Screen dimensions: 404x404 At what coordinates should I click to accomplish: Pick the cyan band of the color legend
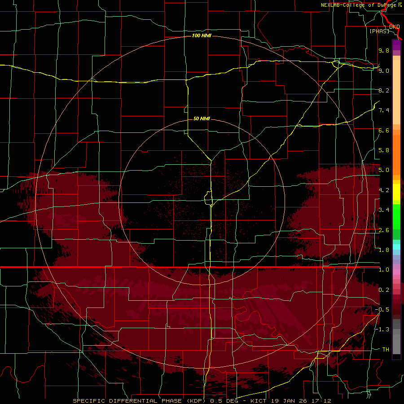tap(396, 247)
